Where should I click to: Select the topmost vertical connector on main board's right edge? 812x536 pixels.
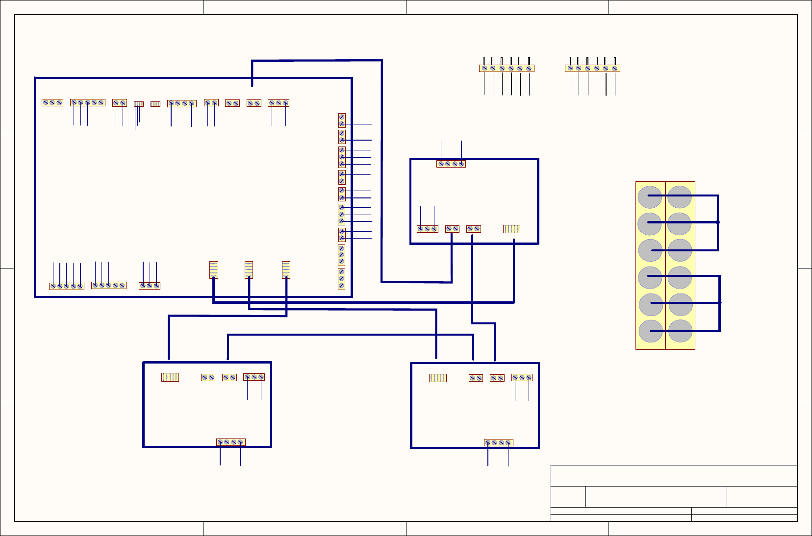tap(342, 121)
